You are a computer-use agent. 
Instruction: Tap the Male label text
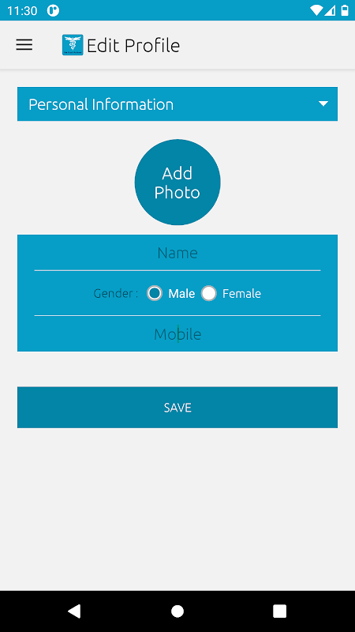pos(181,293)
